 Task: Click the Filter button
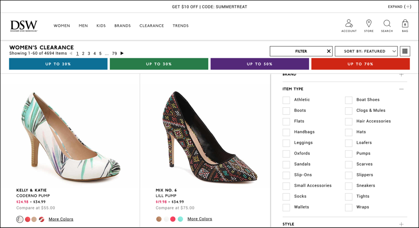click(x=301, y=51)
